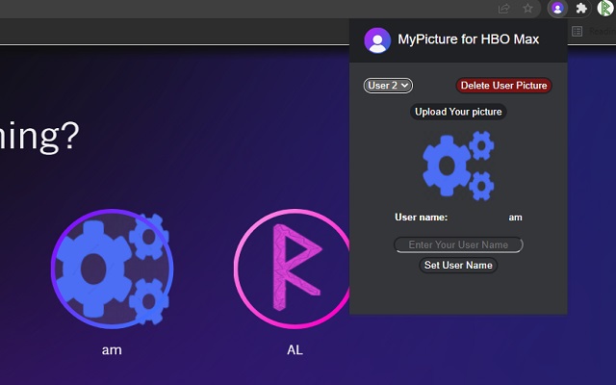Image resolution: width=616 pixels, height=385 pixels.
Task: Click the share page icon
Action: pyautogui.click(x=503, y=9)
